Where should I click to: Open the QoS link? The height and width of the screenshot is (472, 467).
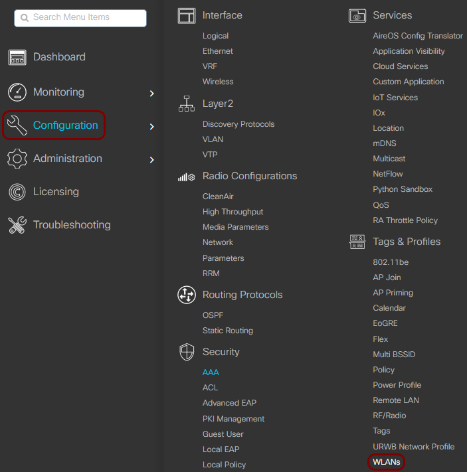point(381,205)
